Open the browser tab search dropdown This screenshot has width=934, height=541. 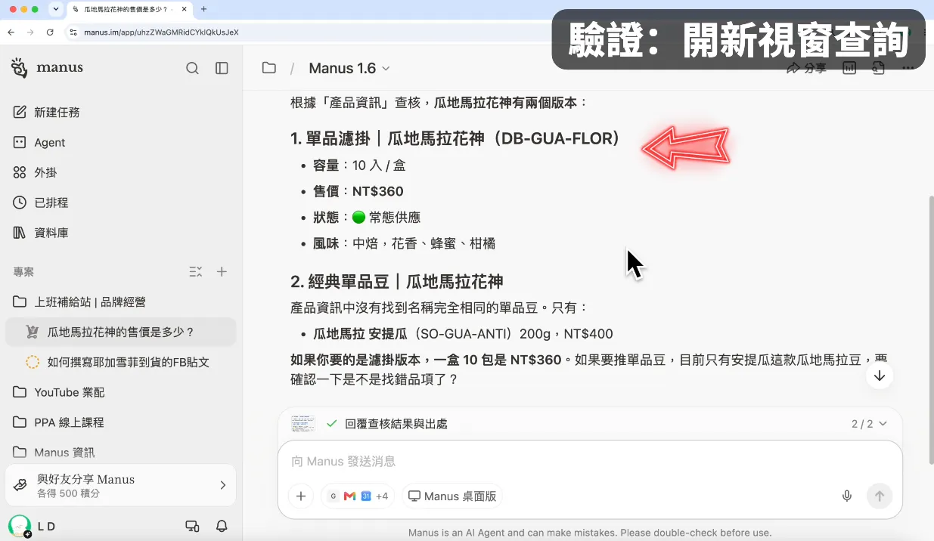(56, 9)
